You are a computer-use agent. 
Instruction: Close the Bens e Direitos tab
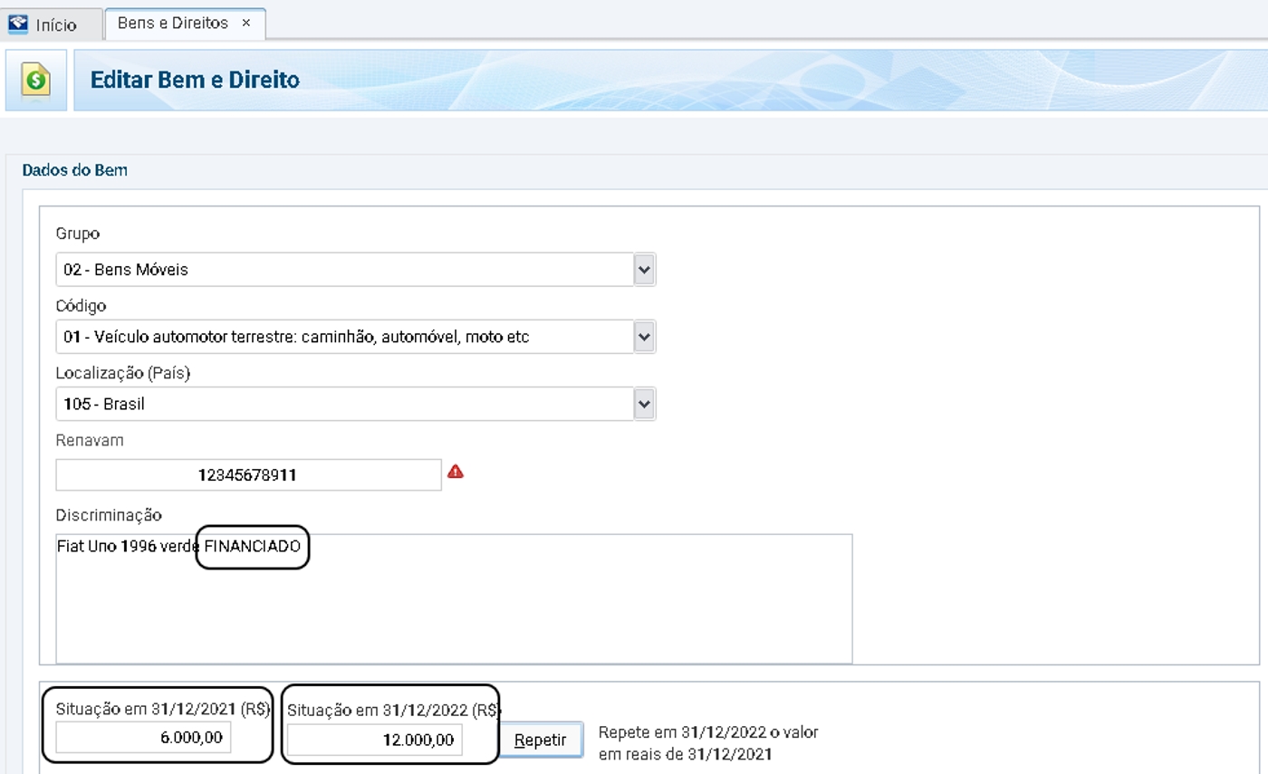click(245, 24)
